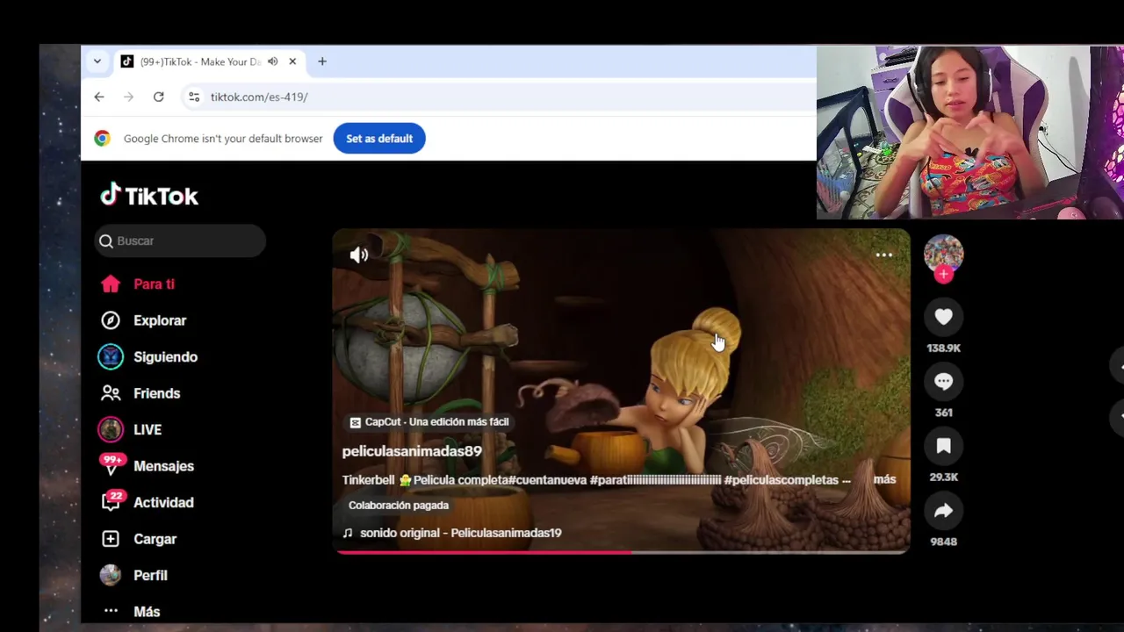Open the tab search dropdown arrow
Screen dimensions: 1124x632
coord(97,61)
